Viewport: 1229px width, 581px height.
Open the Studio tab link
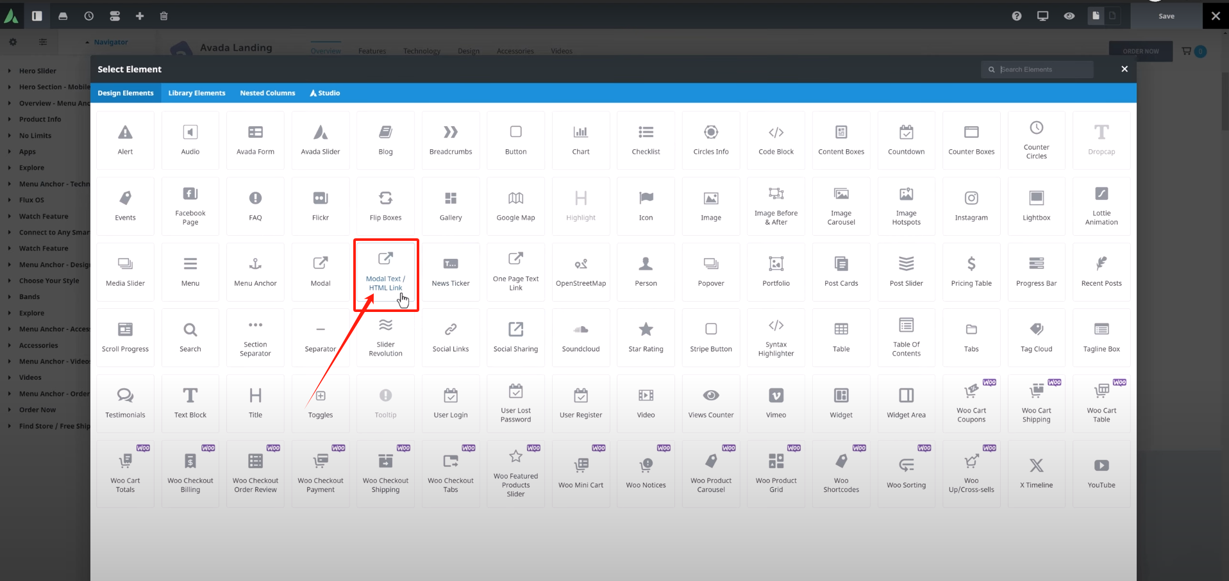click(325, 93)
